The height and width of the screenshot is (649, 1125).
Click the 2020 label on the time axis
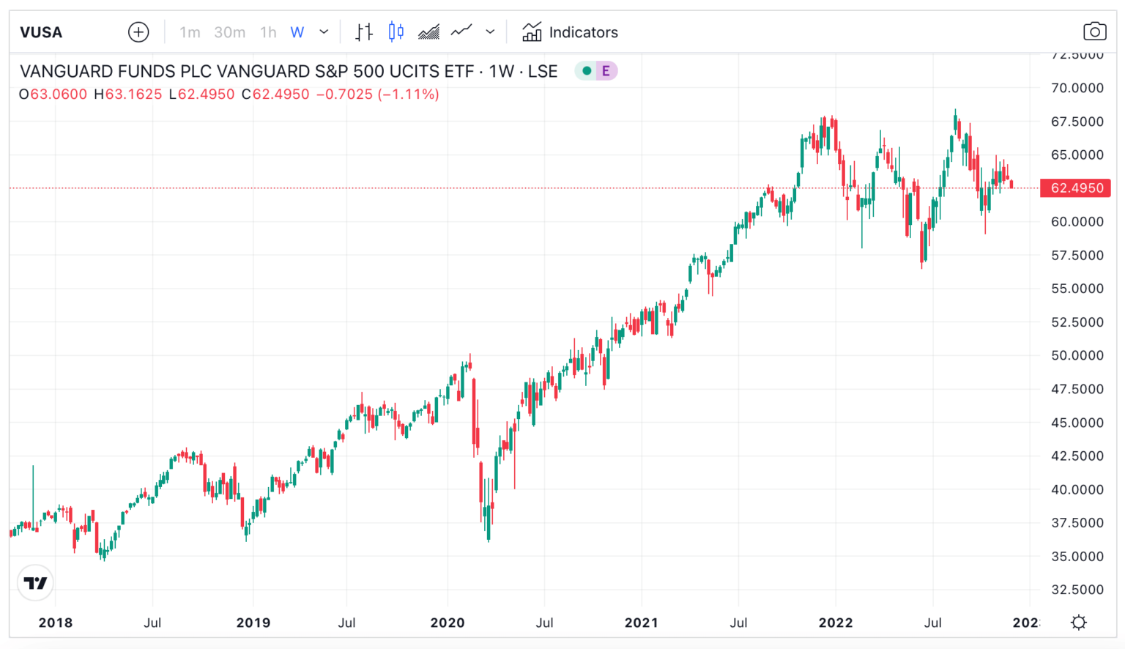point(448,623)
